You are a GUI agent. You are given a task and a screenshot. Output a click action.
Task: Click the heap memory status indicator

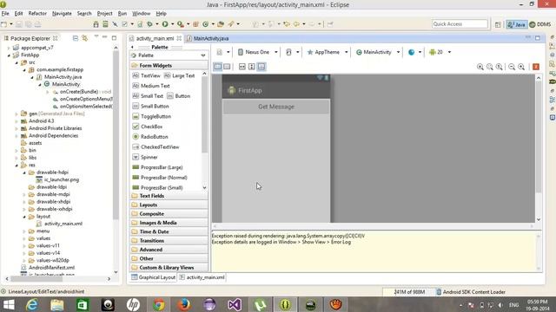pyautogui.click(x=409, y=292)
